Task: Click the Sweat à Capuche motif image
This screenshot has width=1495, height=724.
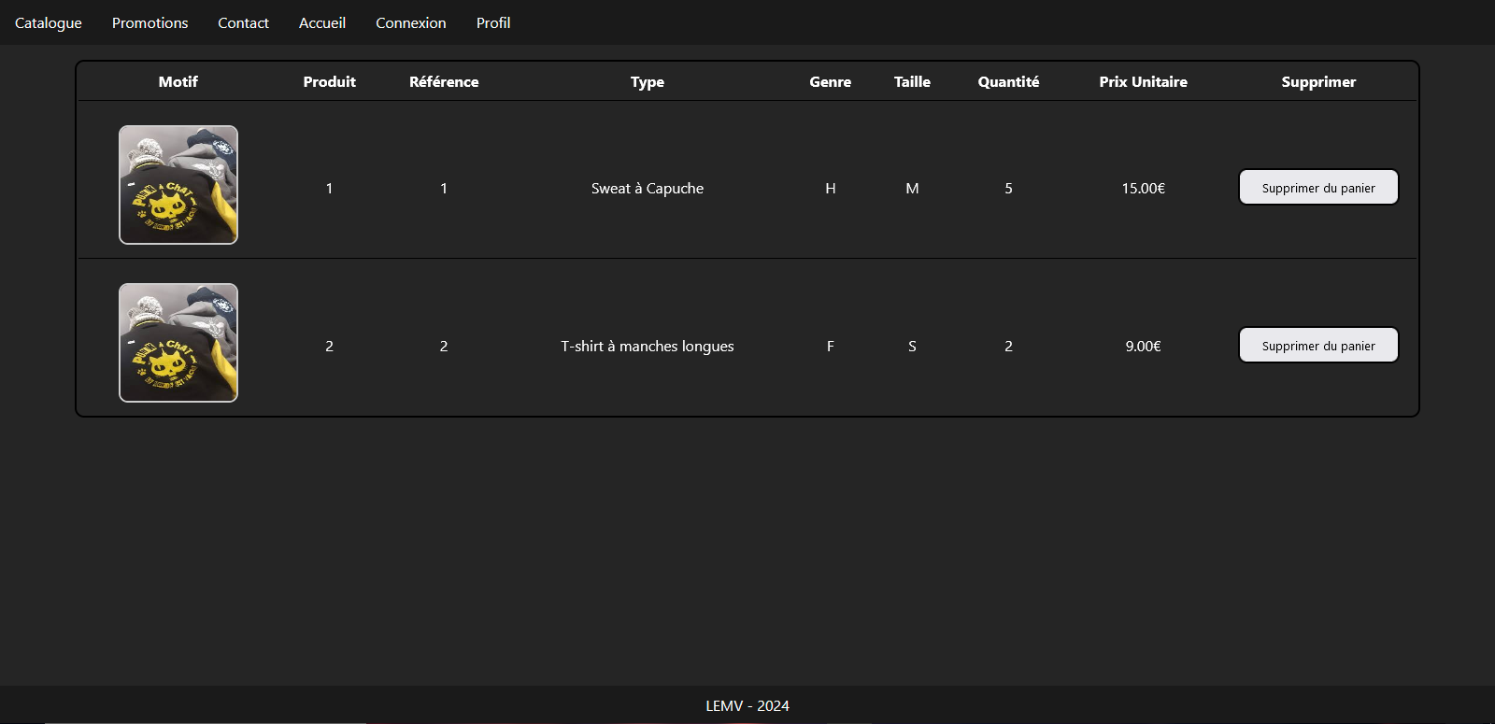Action: pyautogui.click(x=178, y=185)
